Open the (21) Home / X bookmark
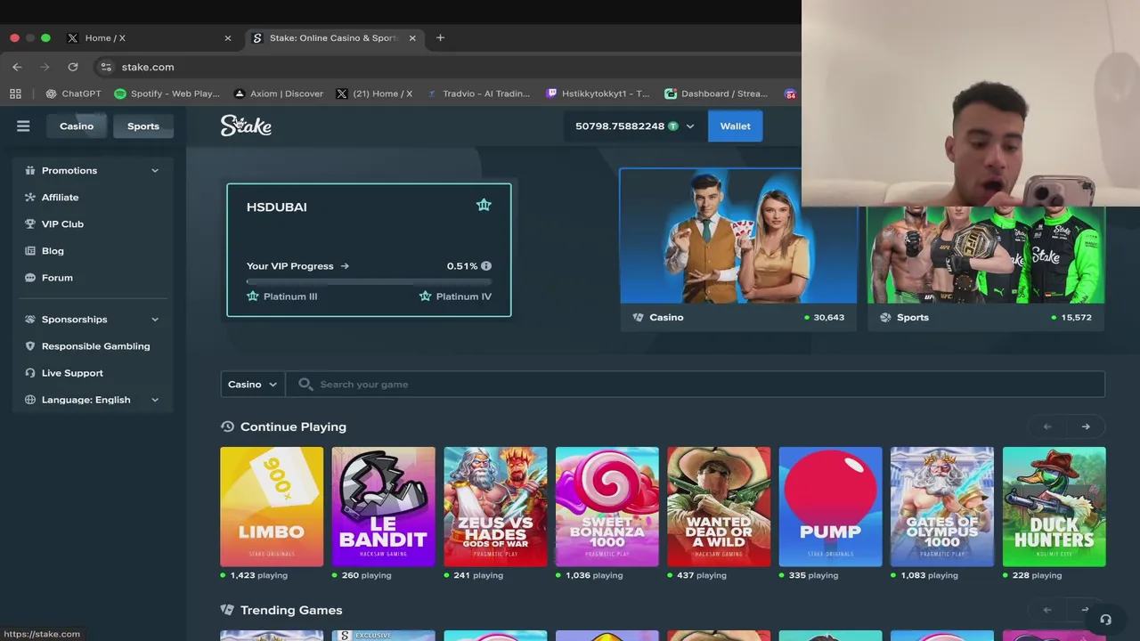The height and width of the screenshot is (641, 1140). coord(374,93)
